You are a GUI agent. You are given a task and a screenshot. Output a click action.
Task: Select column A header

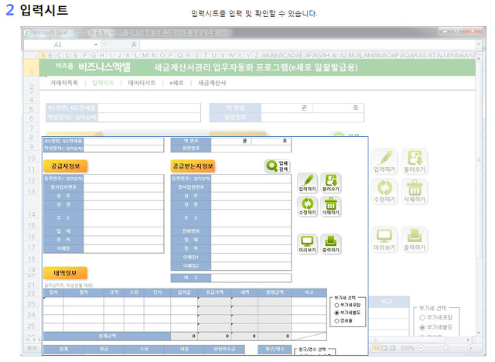click(x=43, y=55)
